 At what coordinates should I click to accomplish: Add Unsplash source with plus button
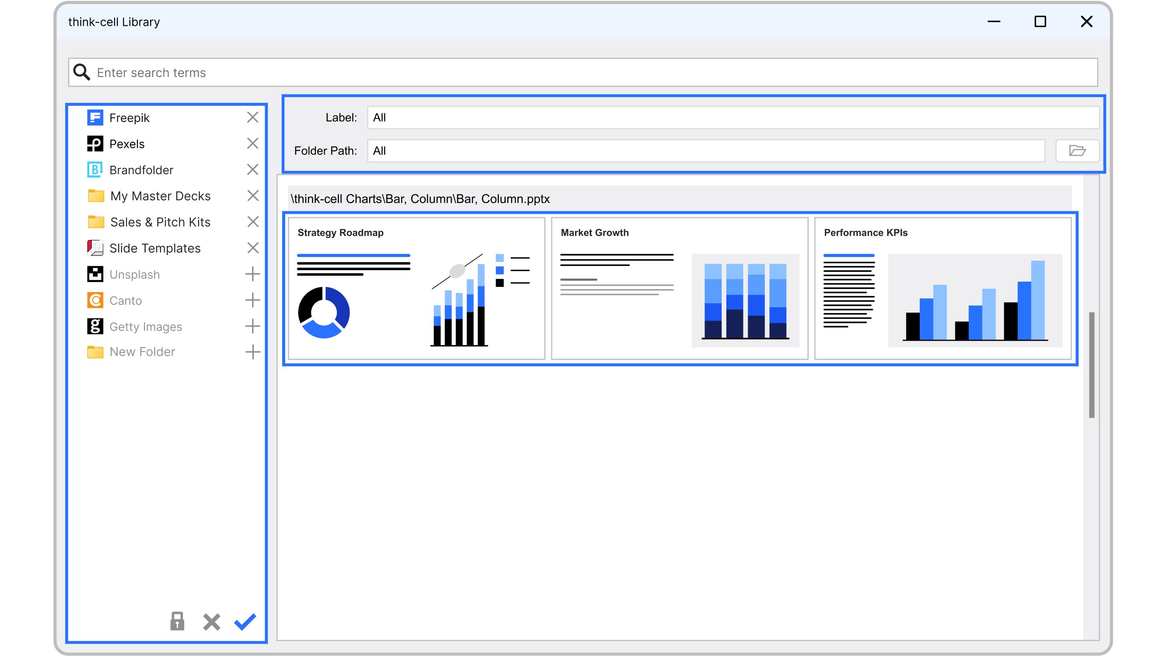(x=253, y=274)
